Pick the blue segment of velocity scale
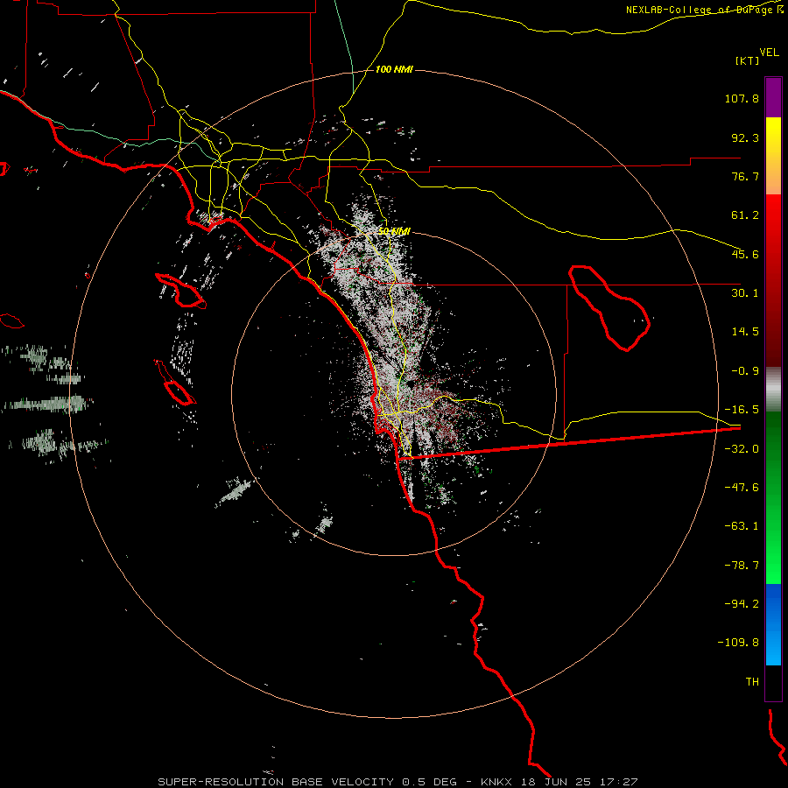This screenshot has width=788, height=788. [x=773, y=624]
